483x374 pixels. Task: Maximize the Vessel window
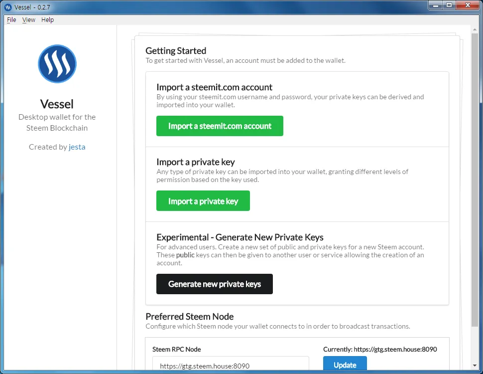449,5
